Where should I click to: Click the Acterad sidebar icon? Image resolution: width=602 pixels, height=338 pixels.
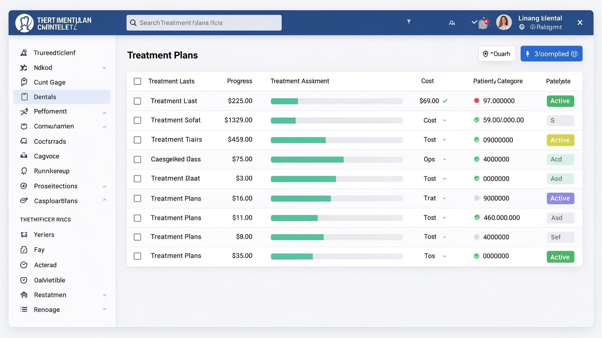(x=24, y=265)
